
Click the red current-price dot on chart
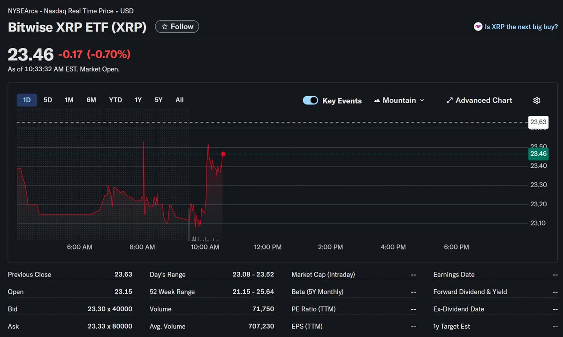pos(223,154)
